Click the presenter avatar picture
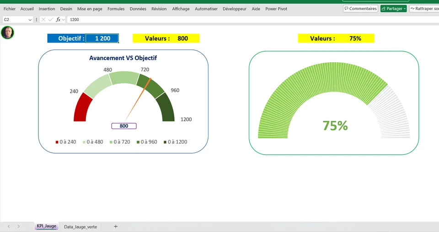 [x=7, y=32]
